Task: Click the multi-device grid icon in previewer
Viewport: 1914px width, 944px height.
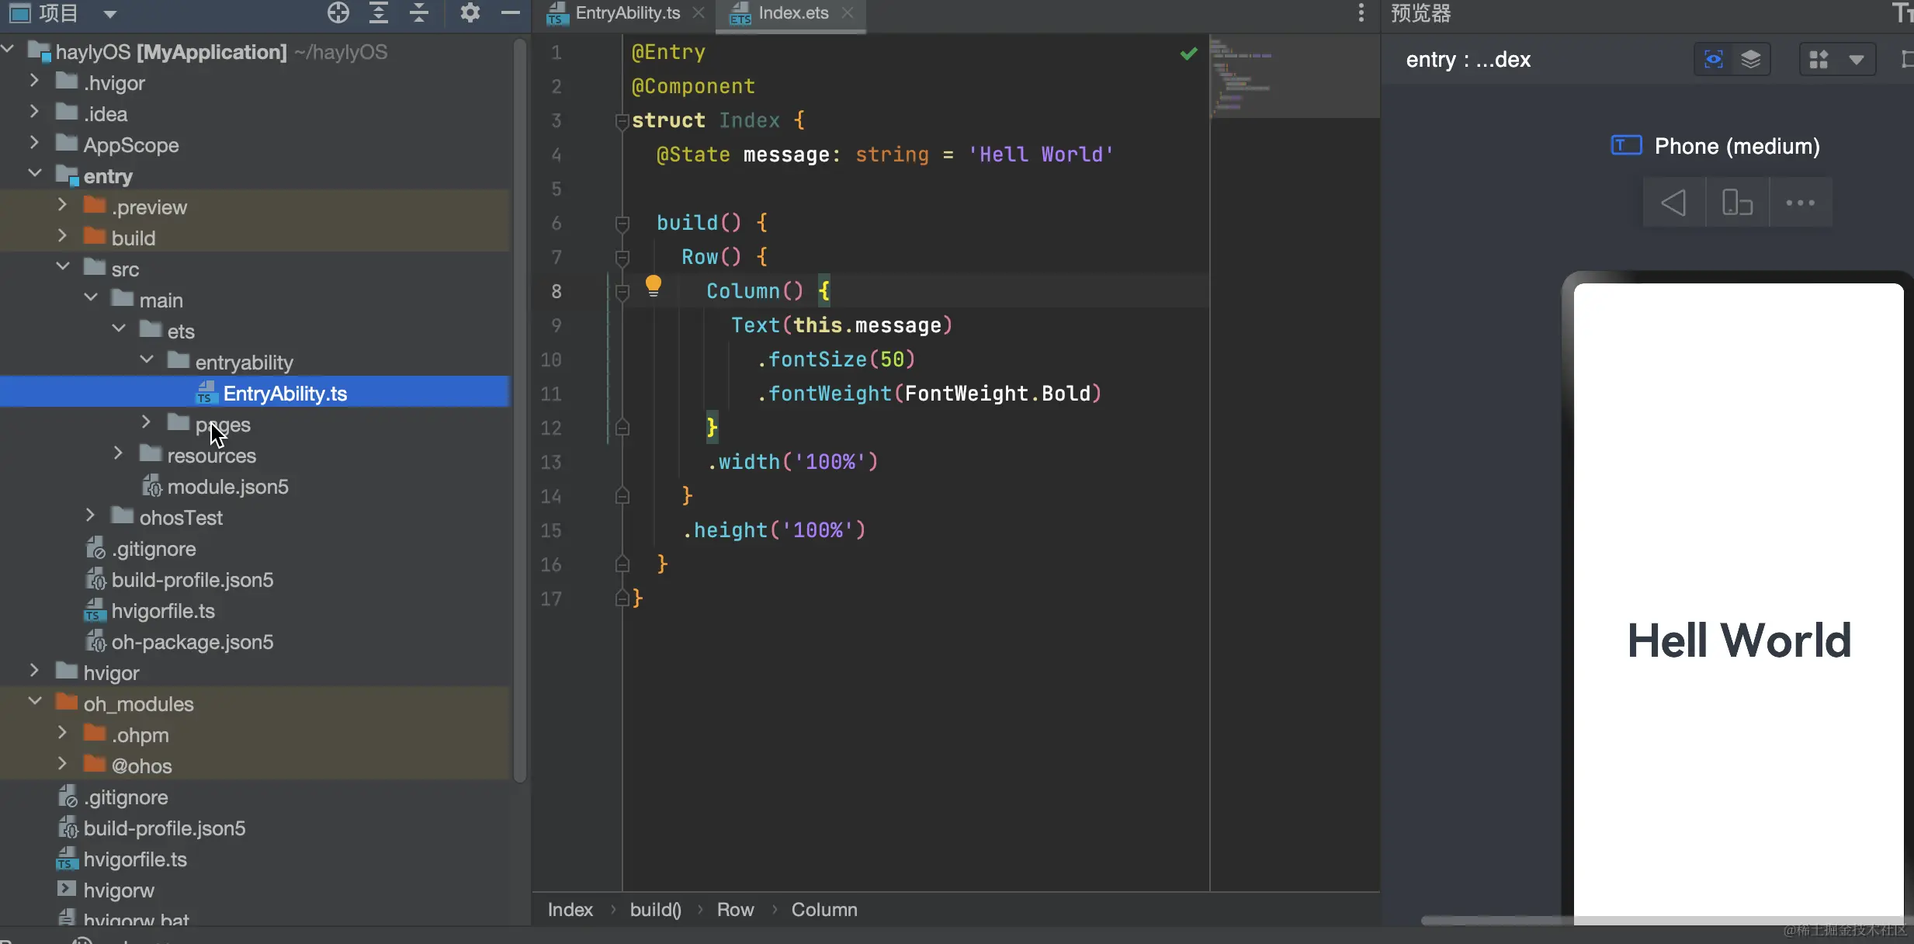Action: [1819, 60]
